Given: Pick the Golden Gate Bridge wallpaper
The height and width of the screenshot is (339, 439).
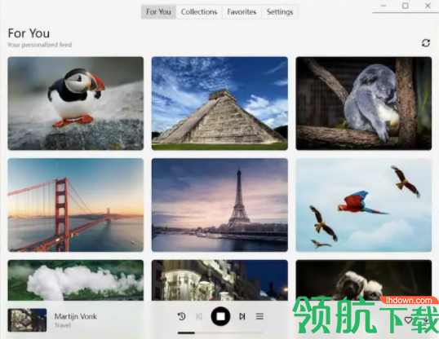Looking at the screenshot, I should pos(76,205).
